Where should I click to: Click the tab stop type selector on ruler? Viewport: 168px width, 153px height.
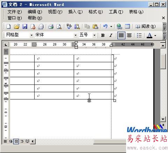[6, 45]
